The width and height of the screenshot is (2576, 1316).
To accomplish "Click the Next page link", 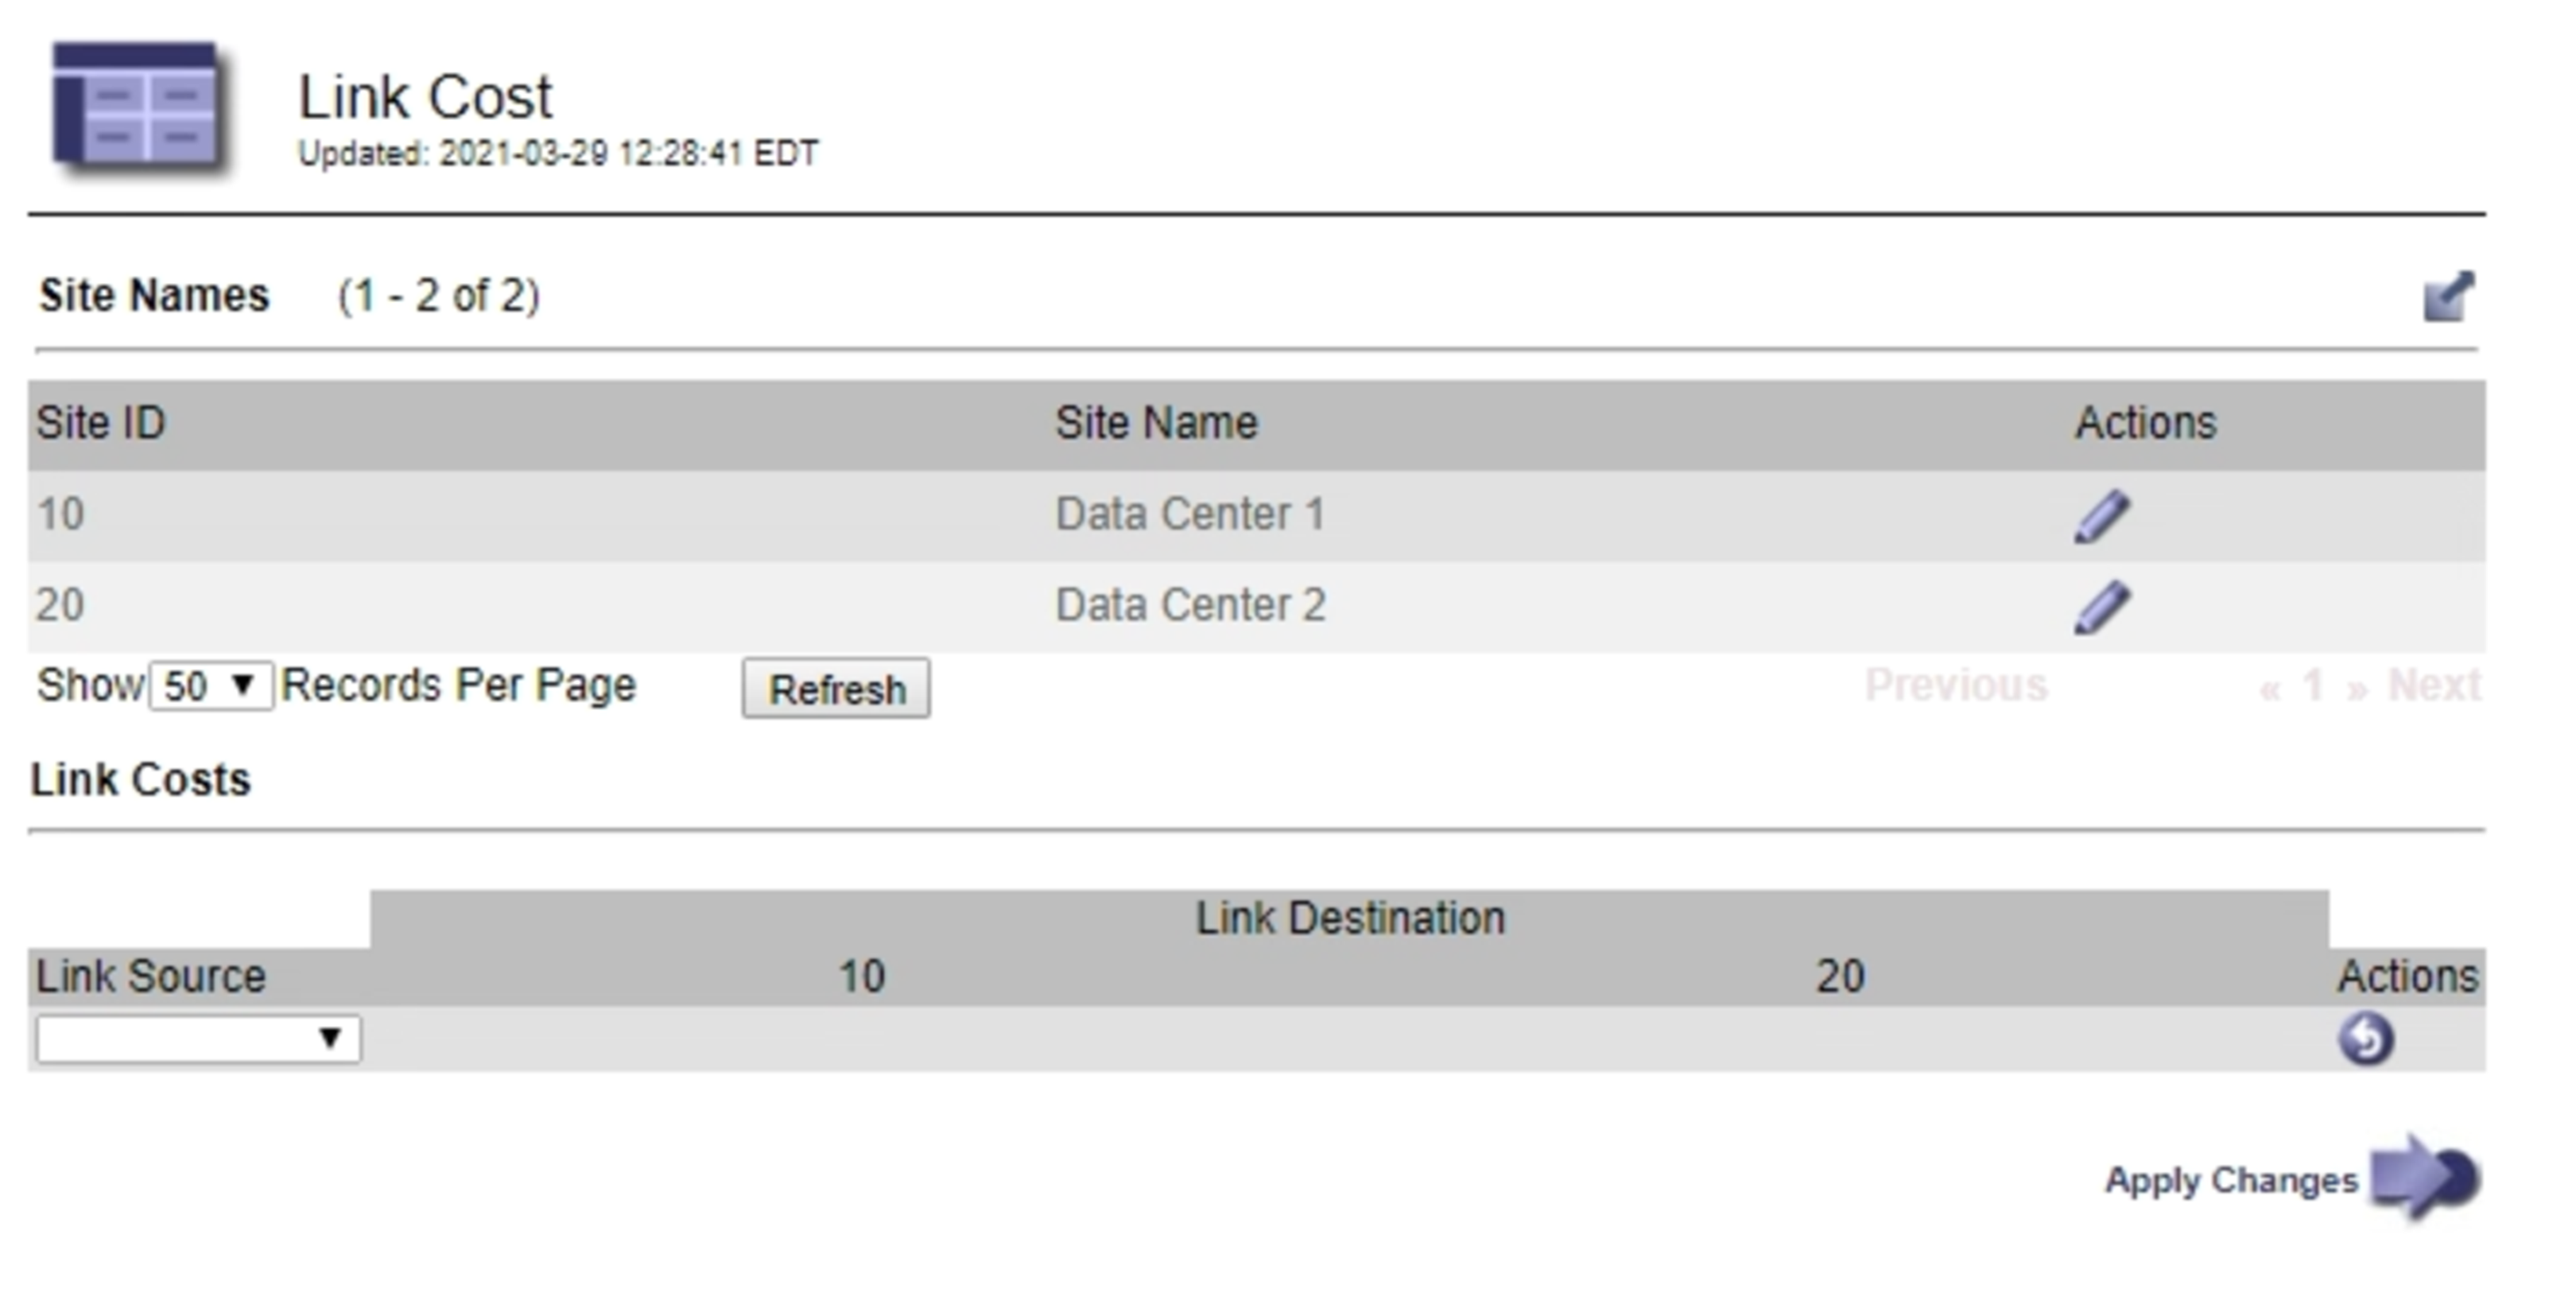I will (x=2433, y=686).
